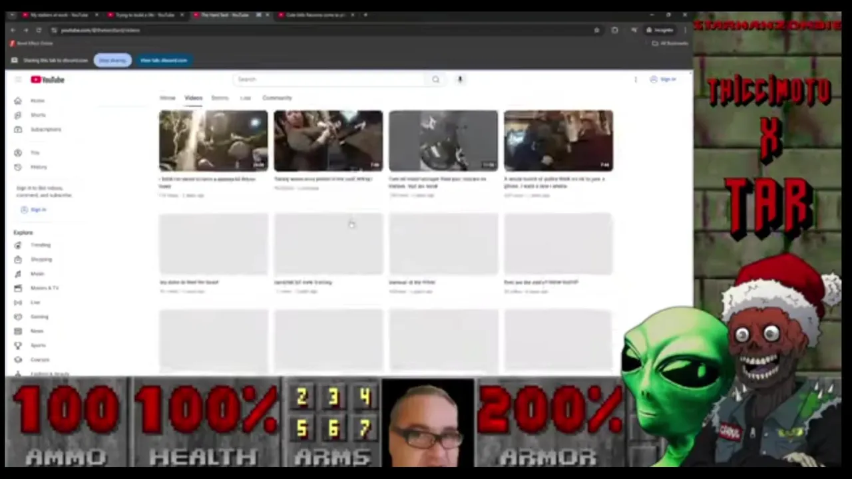Image resolution: width=852 pixels, height=479 pixels.
Task: Open the first video thumbnail in top row
Action: coord(213,140)
